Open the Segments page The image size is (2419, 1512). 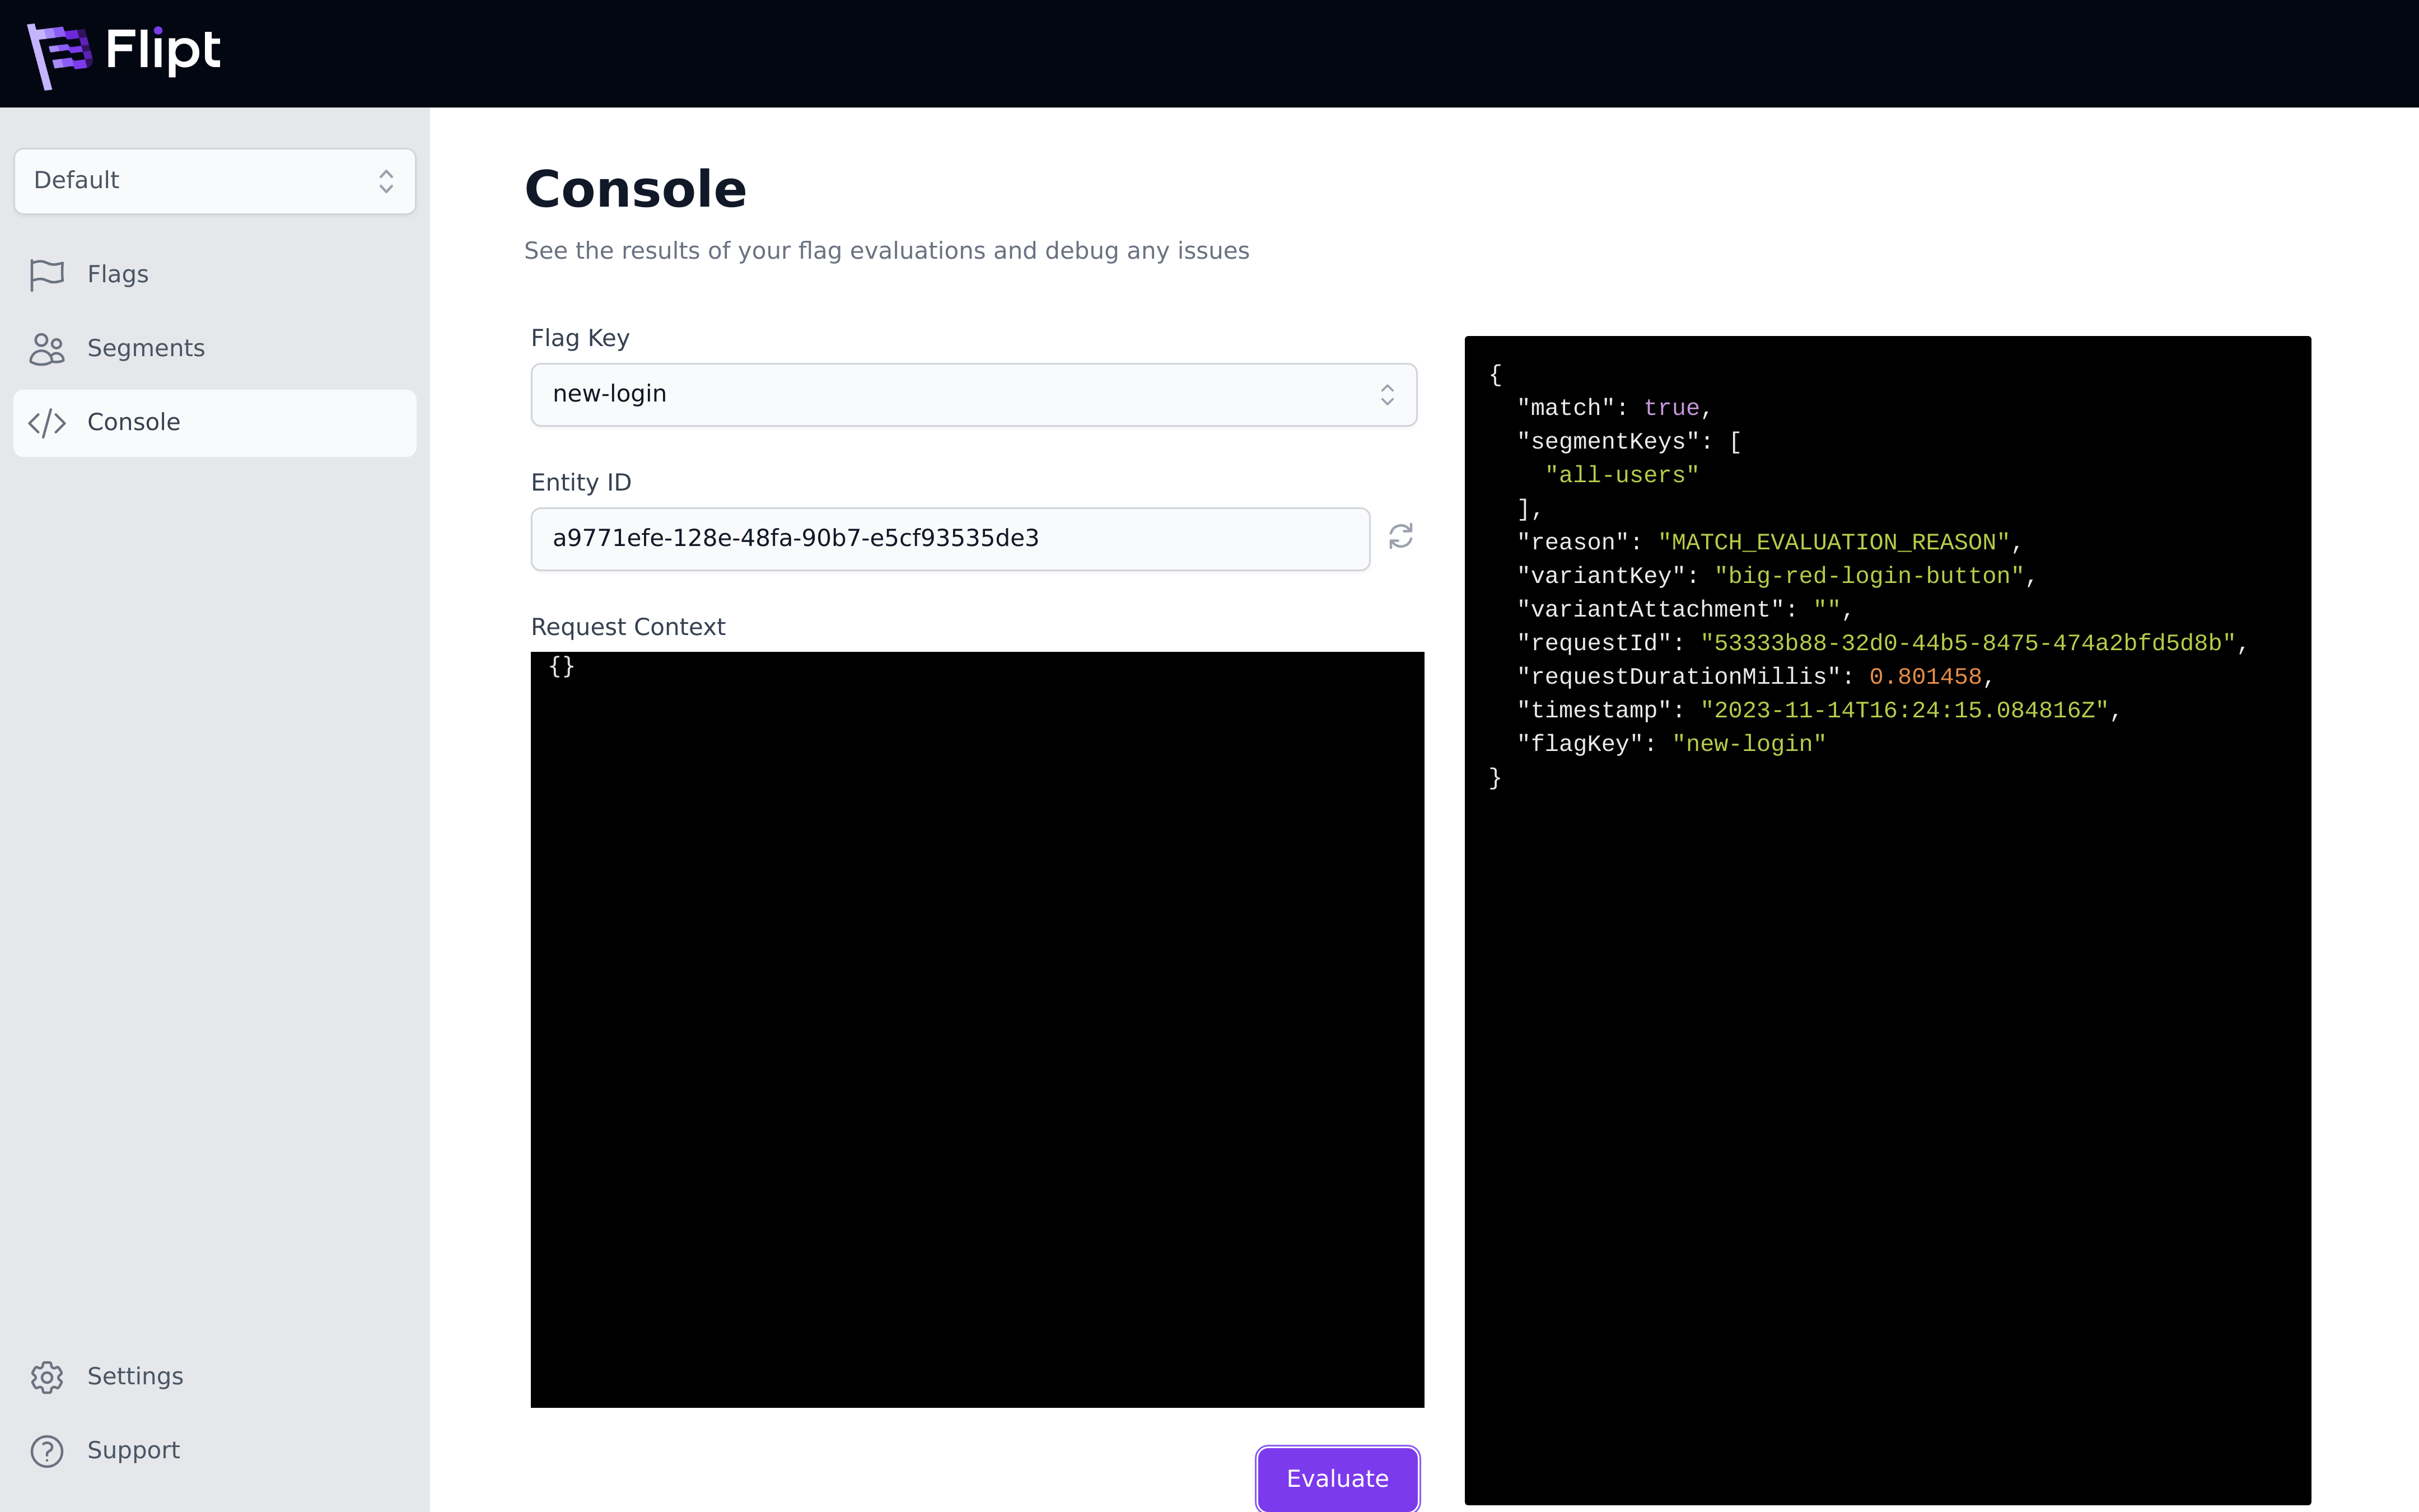[x=146, y=348]
